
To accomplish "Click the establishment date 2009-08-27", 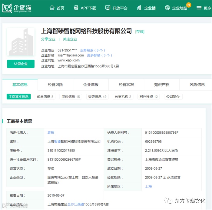I will pos(154,168).
